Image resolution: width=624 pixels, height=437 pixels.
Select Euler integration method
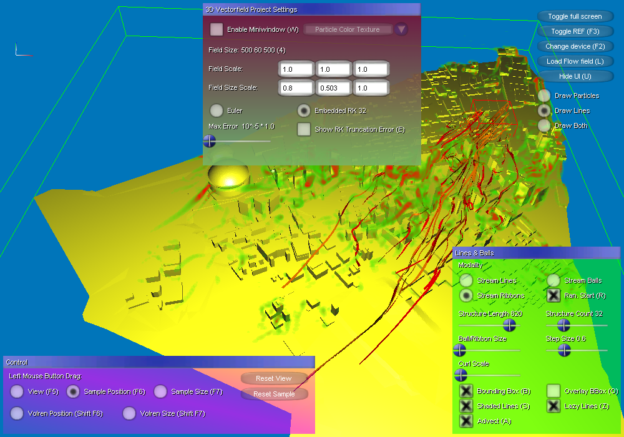tap(217, 110)
